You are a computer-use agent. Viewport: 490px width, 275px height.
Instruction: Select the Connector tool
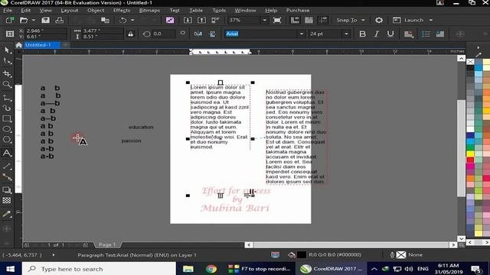click(x=7, y=177)
